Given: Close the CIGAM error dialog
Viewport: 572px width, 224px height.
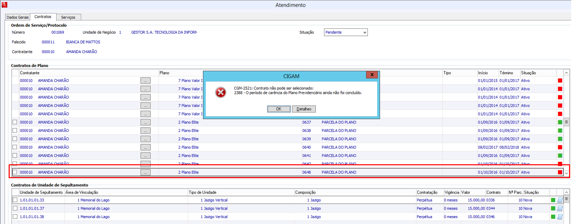Looking at the screenshot, I should (372, 75).
